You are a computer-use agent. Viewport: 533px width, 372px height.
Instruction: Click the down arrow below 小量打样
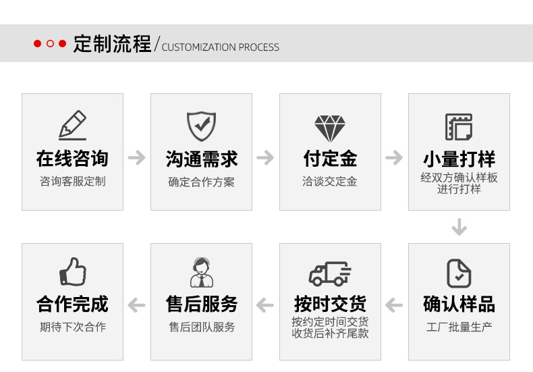[459, 227]
